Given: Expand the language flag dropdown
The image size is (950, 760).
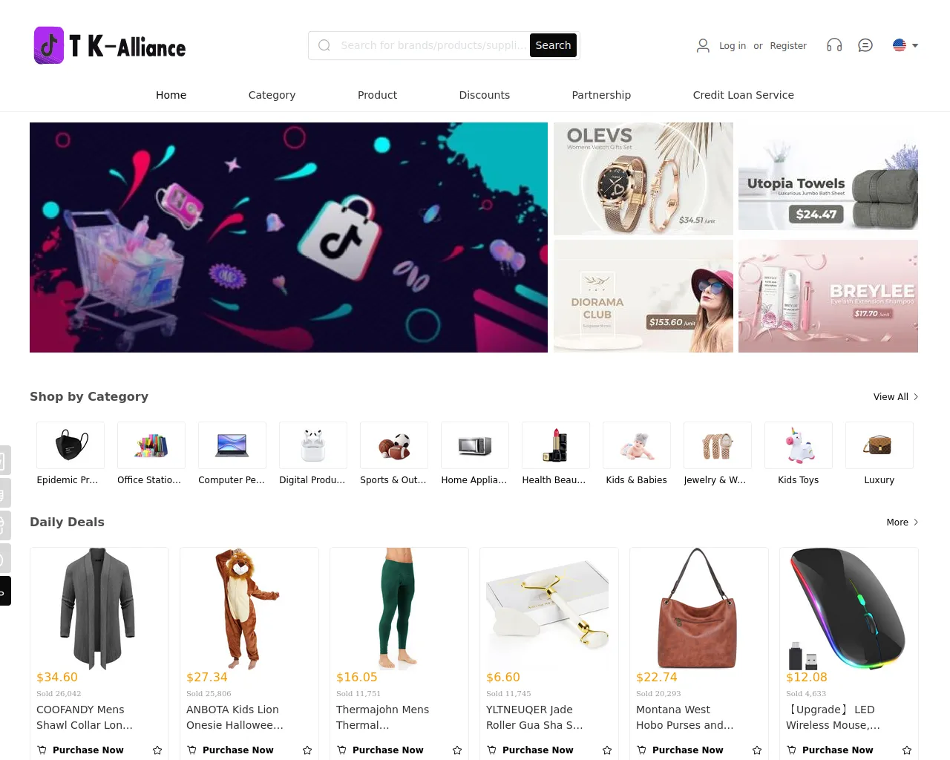Looking at the screenshot, I should tap(905, 45).
